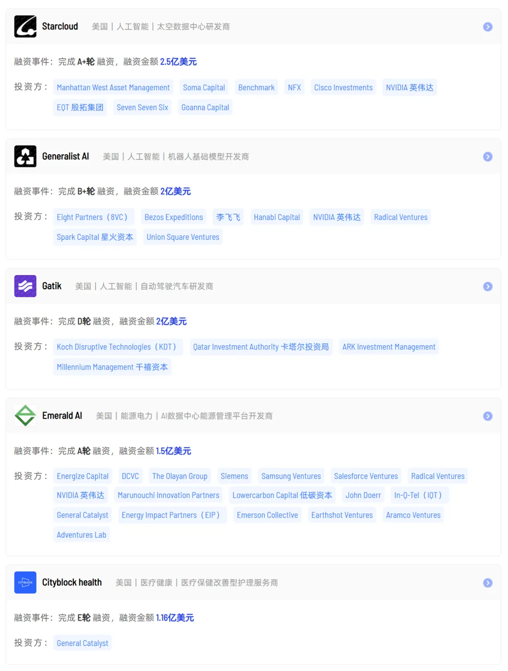This screenshot has height=671, width=508.
Task: Select Seven Seven Six investor tag
Action: pos(143,107)
